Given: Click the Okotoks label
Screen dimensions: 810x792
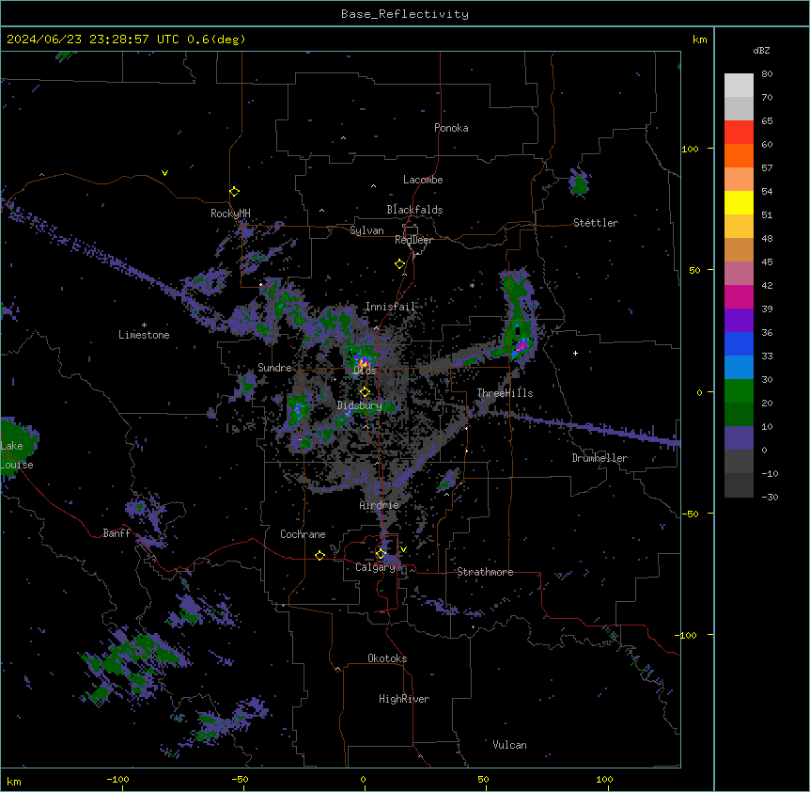Looking at the screenshot, I should 387,658.
